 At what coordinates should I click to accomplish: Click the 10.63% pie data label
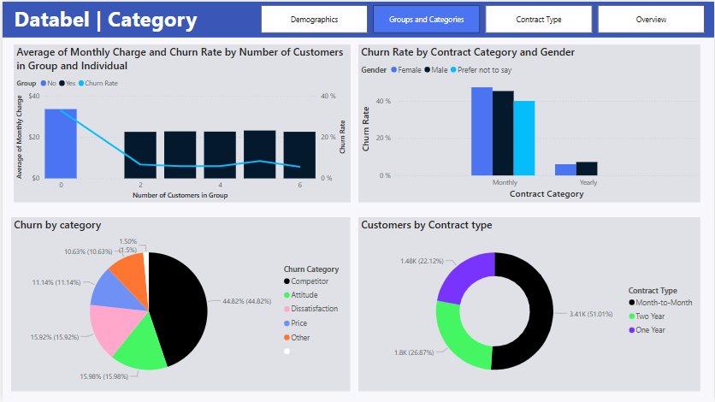(88, 251)
